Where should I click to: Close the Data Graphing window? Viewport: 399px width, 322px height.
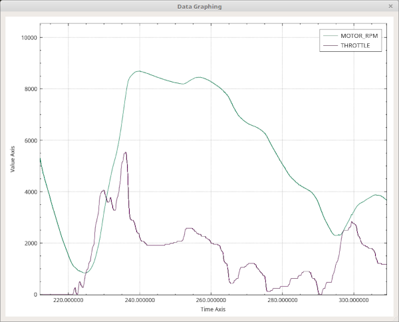(390, 6)
